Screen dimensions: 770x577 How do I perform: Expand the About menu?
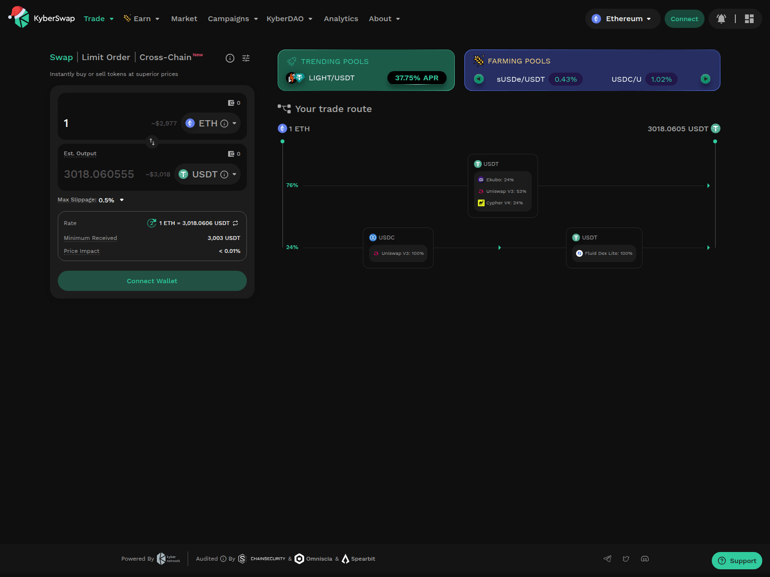[385, 19]
